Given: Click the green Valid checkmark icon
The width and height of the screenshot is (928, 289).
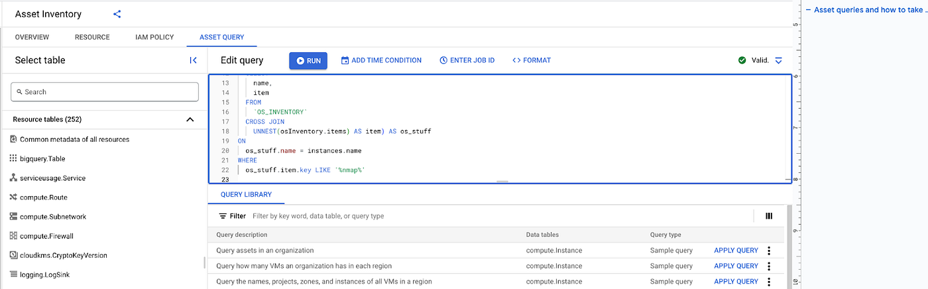Looking at the screenshot, I should [742, 60].
